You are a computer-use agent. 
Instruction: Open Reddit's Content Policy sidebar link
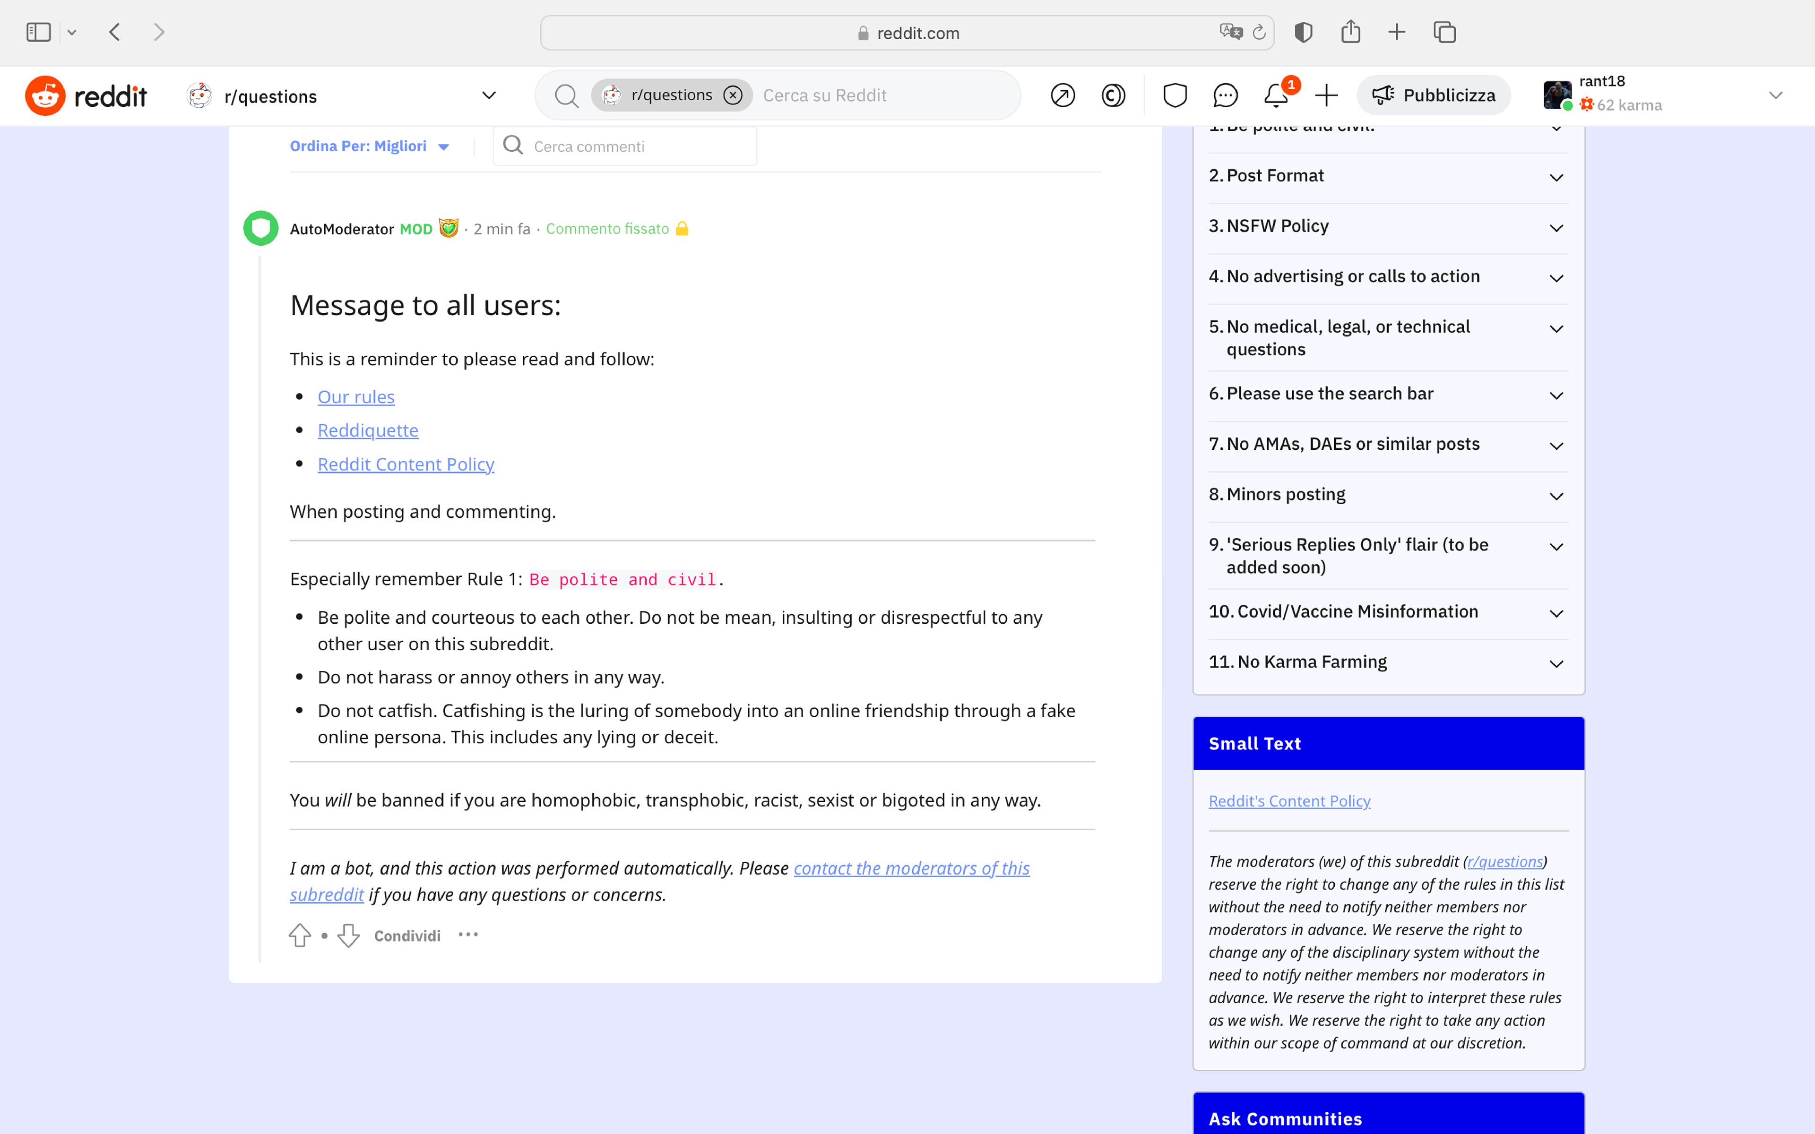1289,801
